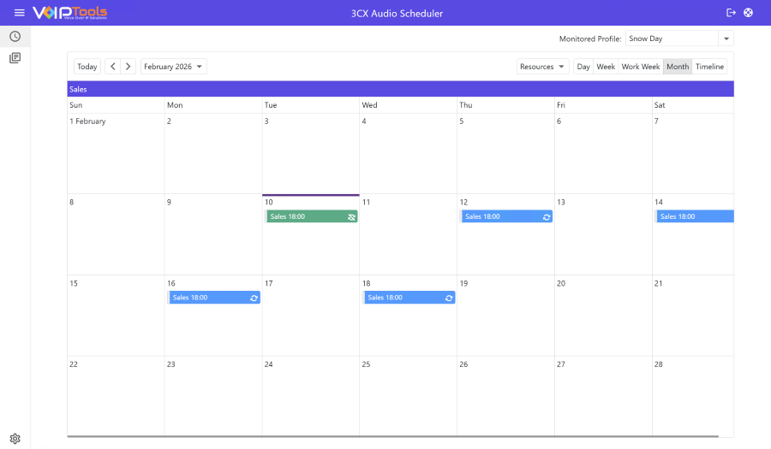Switch to Day view
771x449 pixels.
tap(583, 67)
